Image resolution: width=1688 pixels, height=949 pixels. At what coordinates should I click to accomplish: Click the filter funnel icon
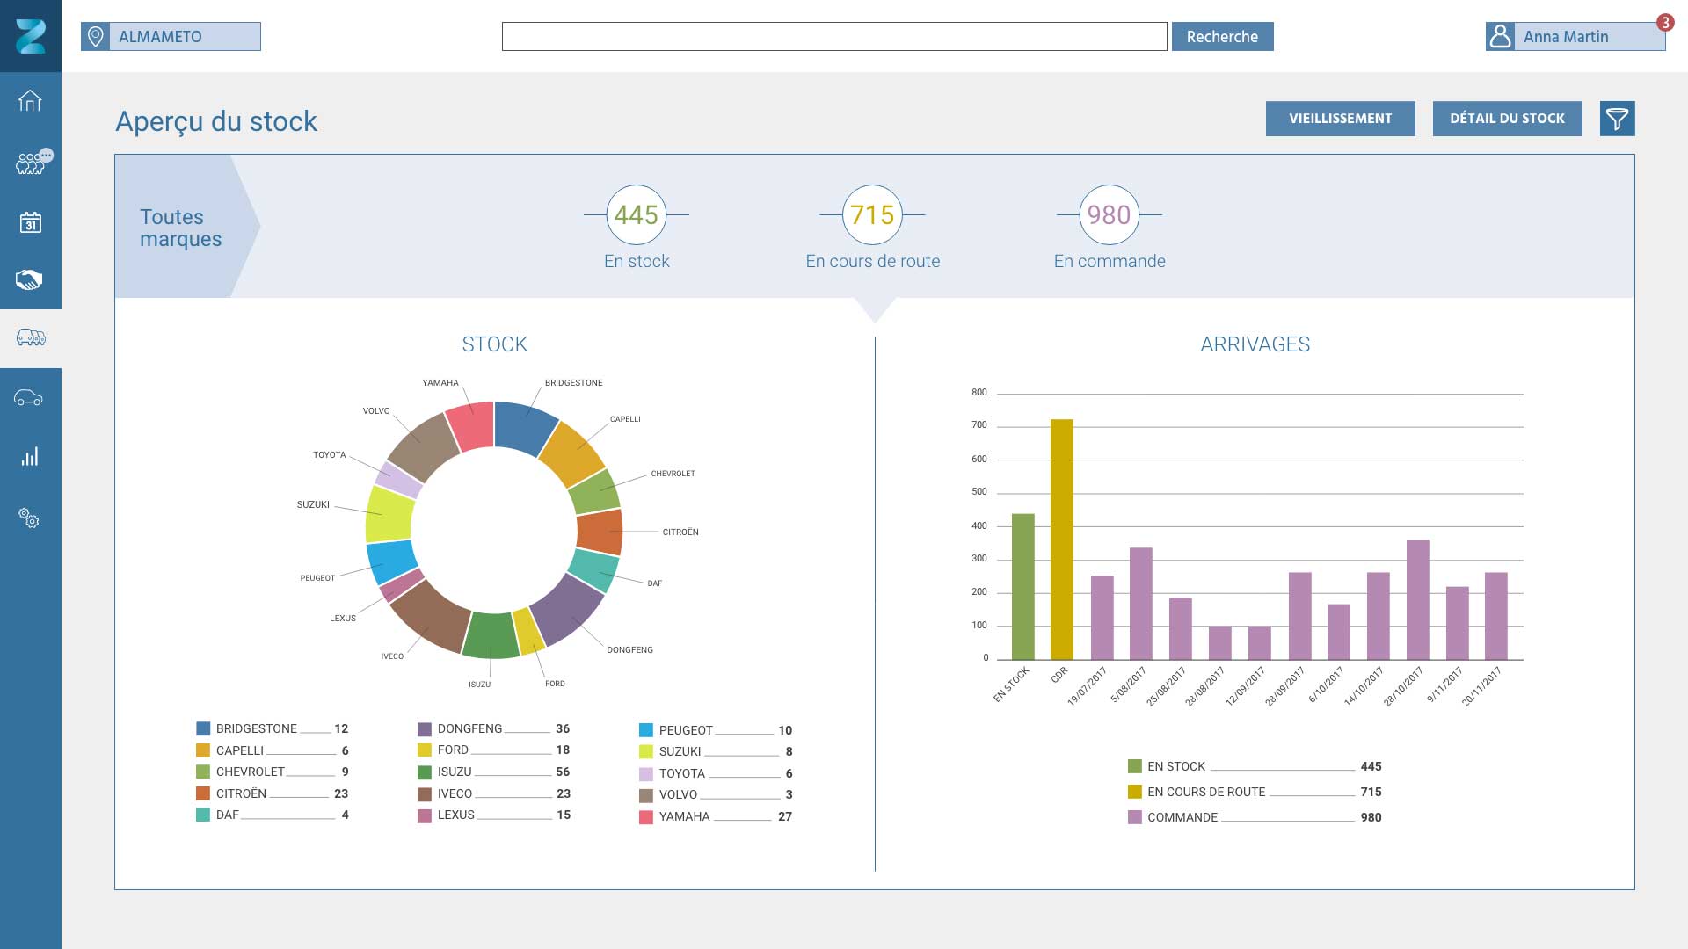[x=1617, y=119]
